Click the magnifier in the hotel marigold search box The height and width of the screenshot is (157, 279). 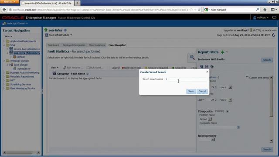point(258,10)
